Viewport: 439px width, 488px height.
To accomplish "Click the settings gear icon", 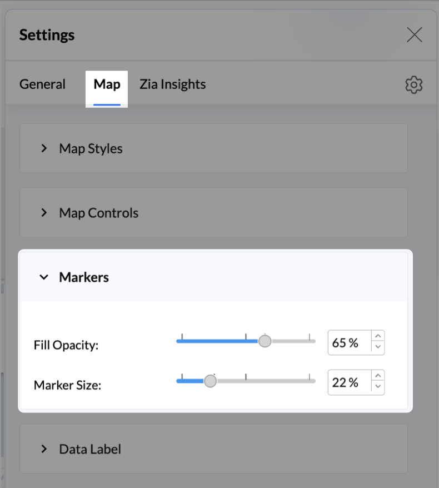I will [x=413, y=85].
